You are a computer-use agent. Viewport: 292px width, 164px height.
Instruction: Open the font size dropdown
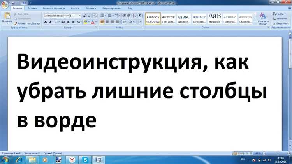[80, 16]
